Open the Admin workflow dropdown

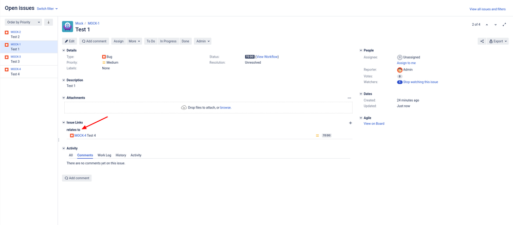point(203,41)
